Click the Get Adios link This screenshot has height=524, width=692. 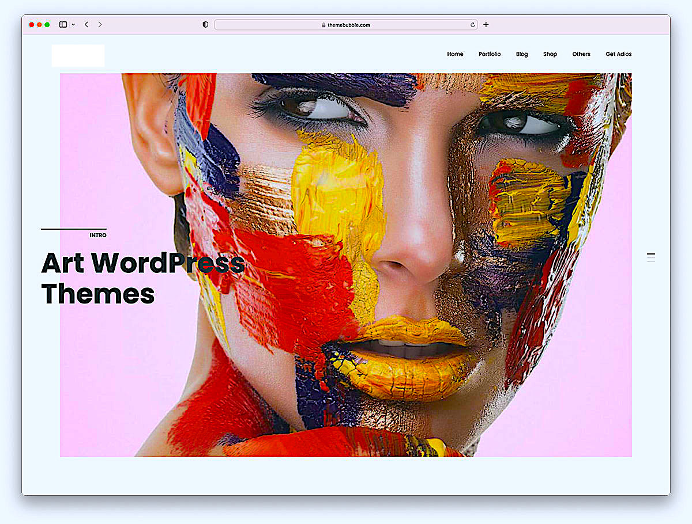click(618, 54)
